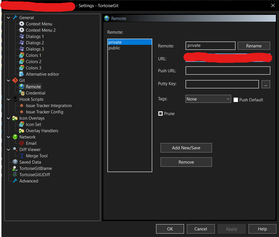Collapse the Network tree section
The width and height of the screenshot is (279, 237).
pos(8,137)
